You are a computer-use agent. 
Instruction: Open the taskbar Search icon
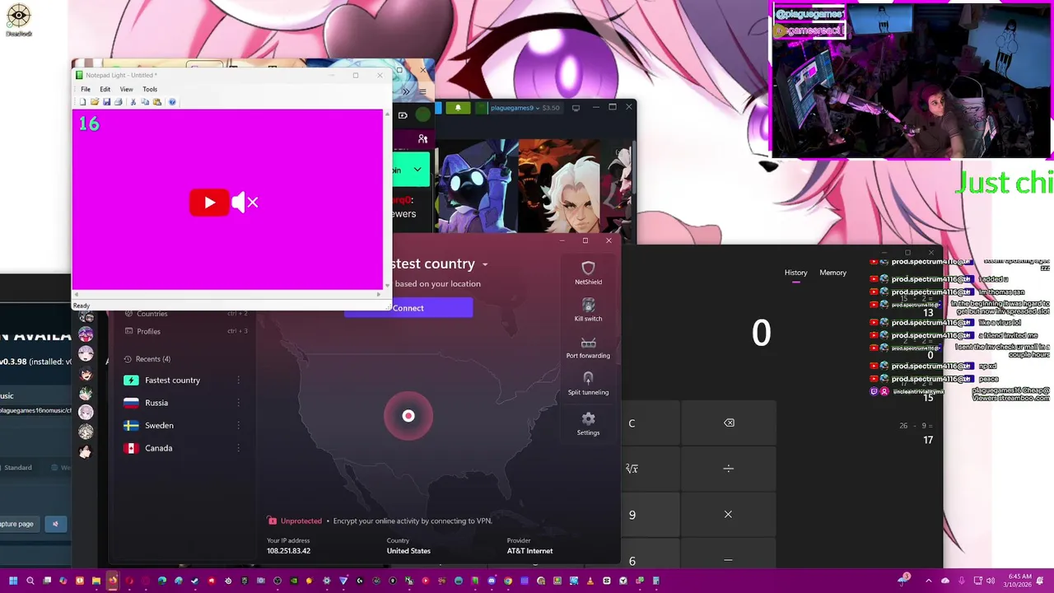(30, 581)
